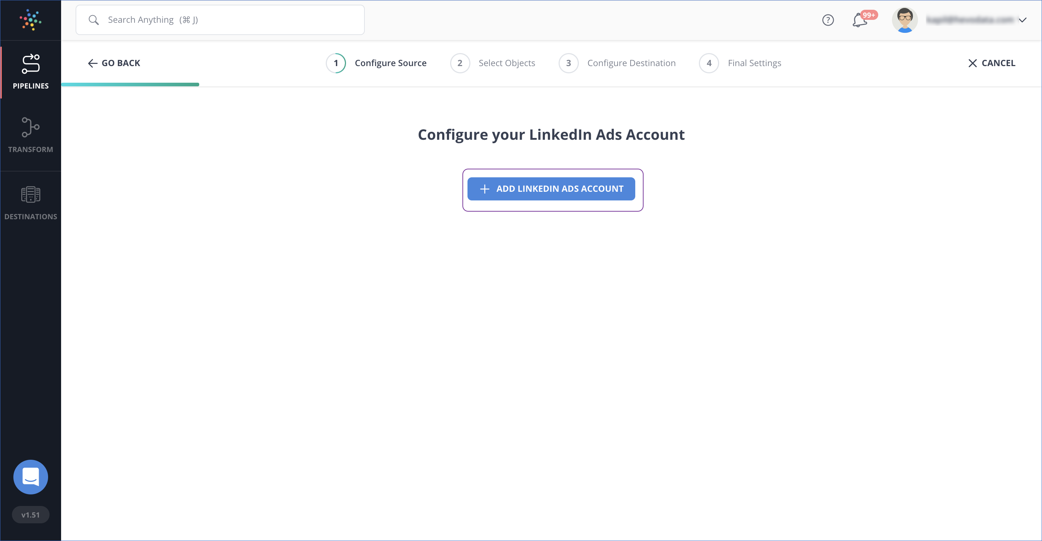
Task: Click the green progress bar
Action: click(129, 84)
